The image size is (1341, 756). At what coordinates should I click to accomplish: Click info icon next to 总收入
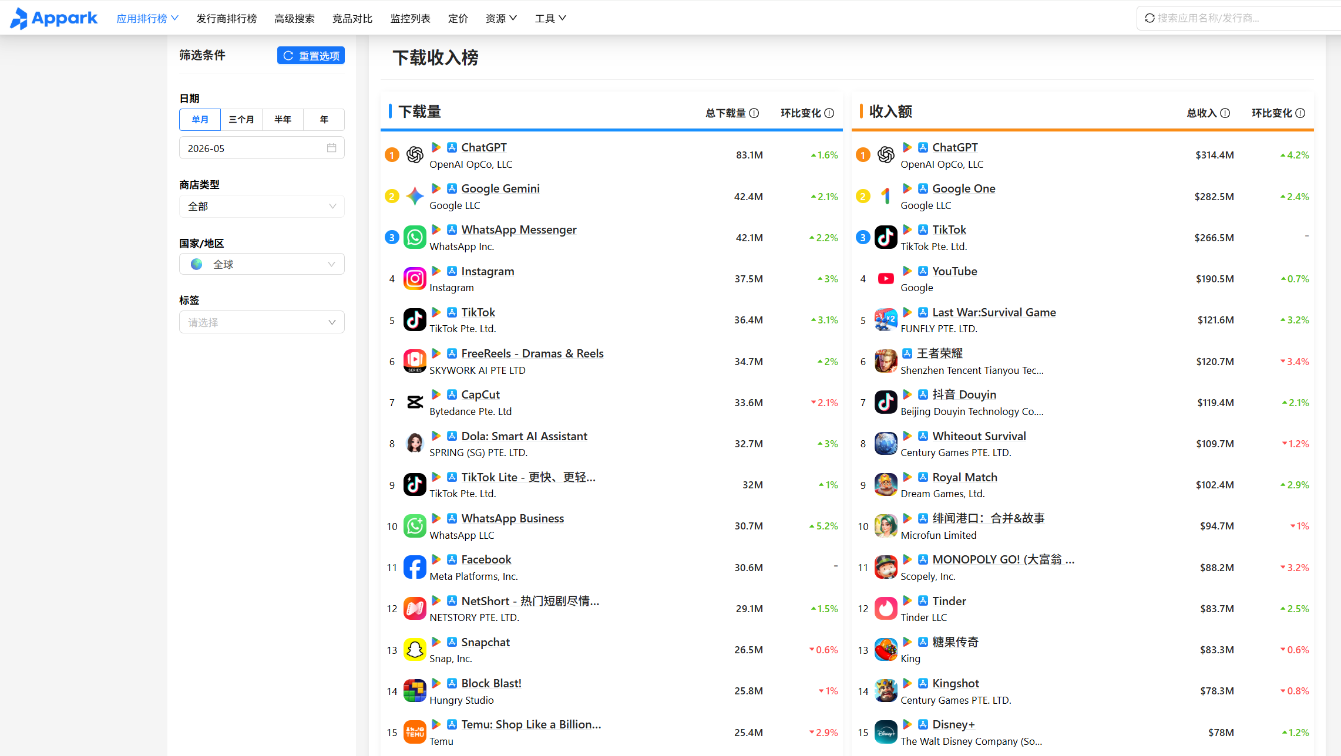[x=1225, y=113]
